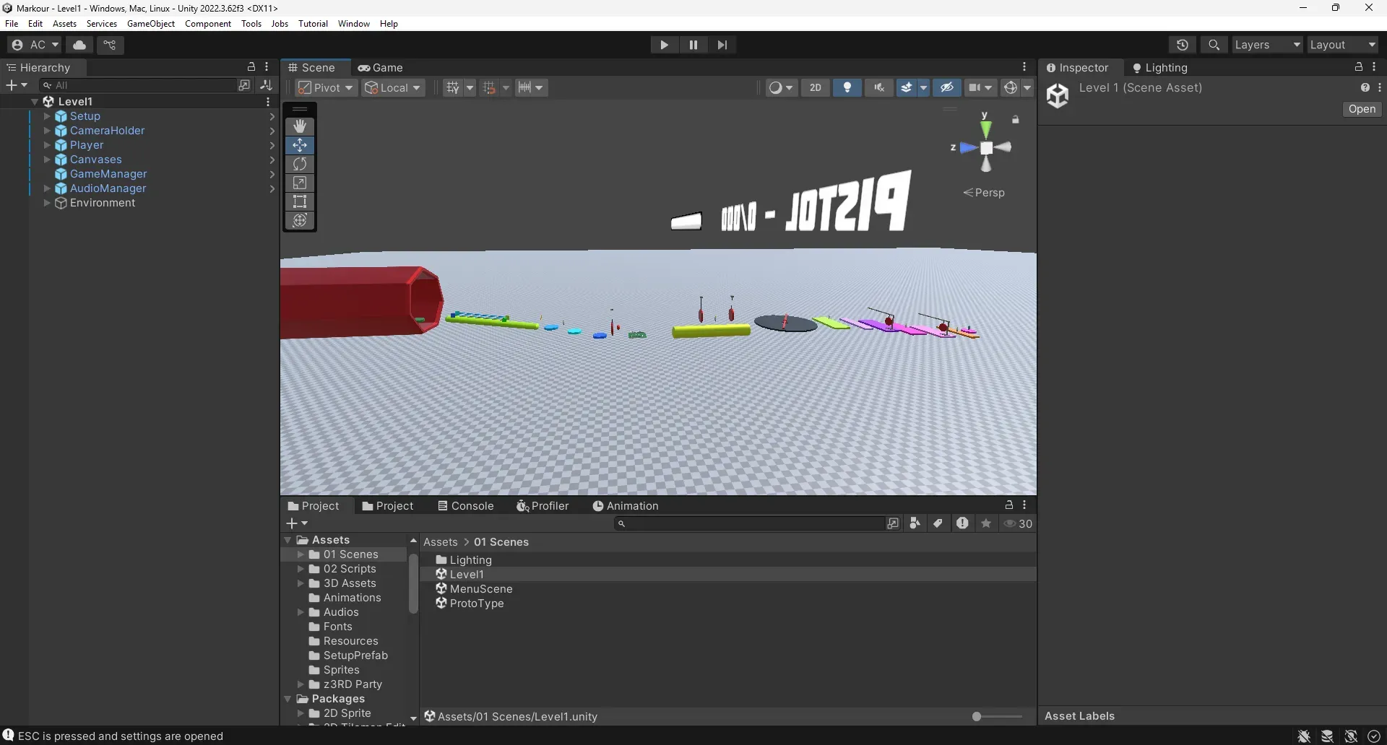The image size is (1387, 745).
Task: Open the Layout dropdown
Action: (x=1343, y=45)
